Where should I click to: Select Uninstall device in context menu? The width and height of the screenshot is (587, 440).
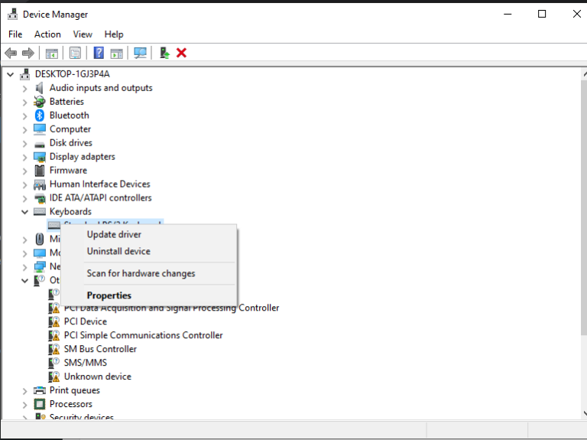coord(118,252)
